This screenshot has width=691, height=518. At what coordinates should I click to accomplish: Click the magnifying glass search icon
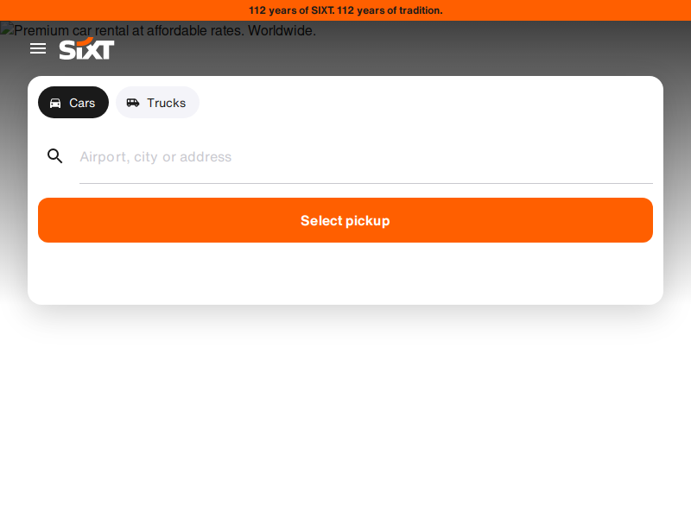click(x=54, y=156)
